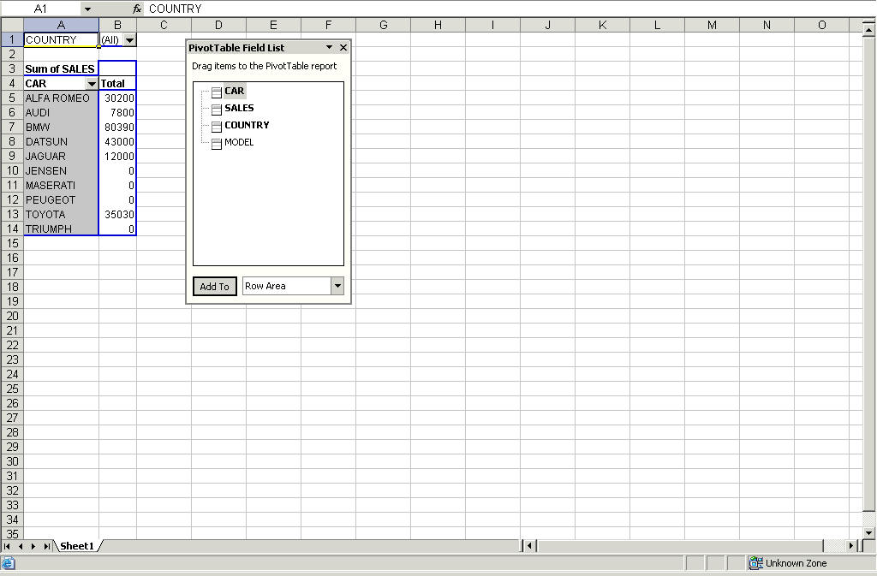Select the BMW cell
877x576 pixels.
[x=61, y=128]
